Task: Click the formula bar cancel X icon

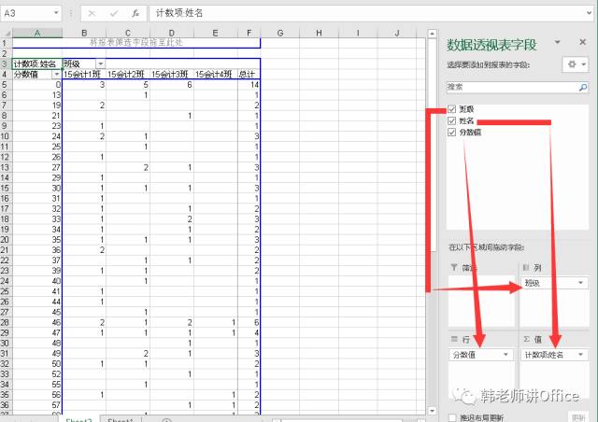Action: point(92,14)
